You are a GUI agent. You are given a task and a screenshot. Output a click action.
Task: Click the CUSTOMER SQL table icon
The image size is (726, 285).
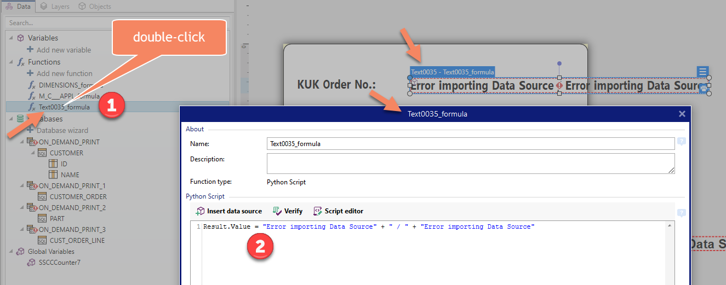point(42,153)
